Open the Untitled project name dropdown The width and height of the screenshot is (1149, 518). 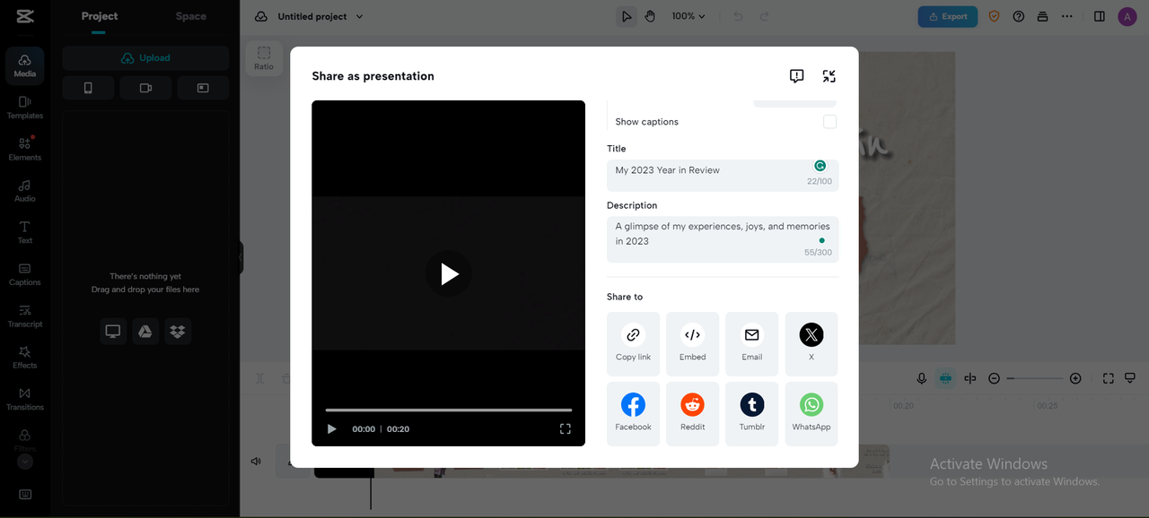[320, 16]
